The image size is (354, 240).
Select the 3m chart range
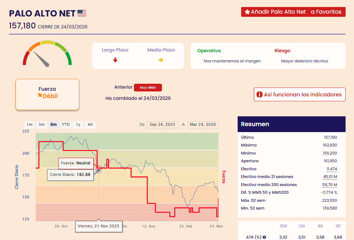point(42,125)
